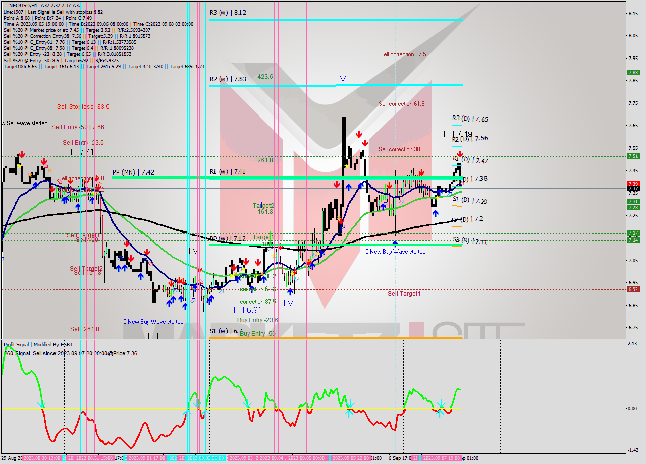Select the 'Buy Entry -50' label
Image resolution: width=646 pixels, height=464 pixels.
[257, 334]
